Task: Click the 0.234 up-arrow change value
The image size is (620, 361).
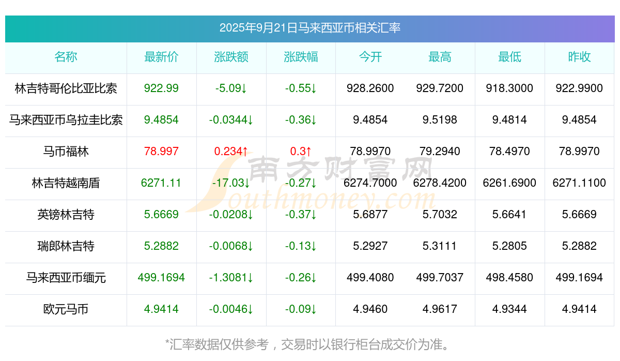Action: [x=231, y=152]
